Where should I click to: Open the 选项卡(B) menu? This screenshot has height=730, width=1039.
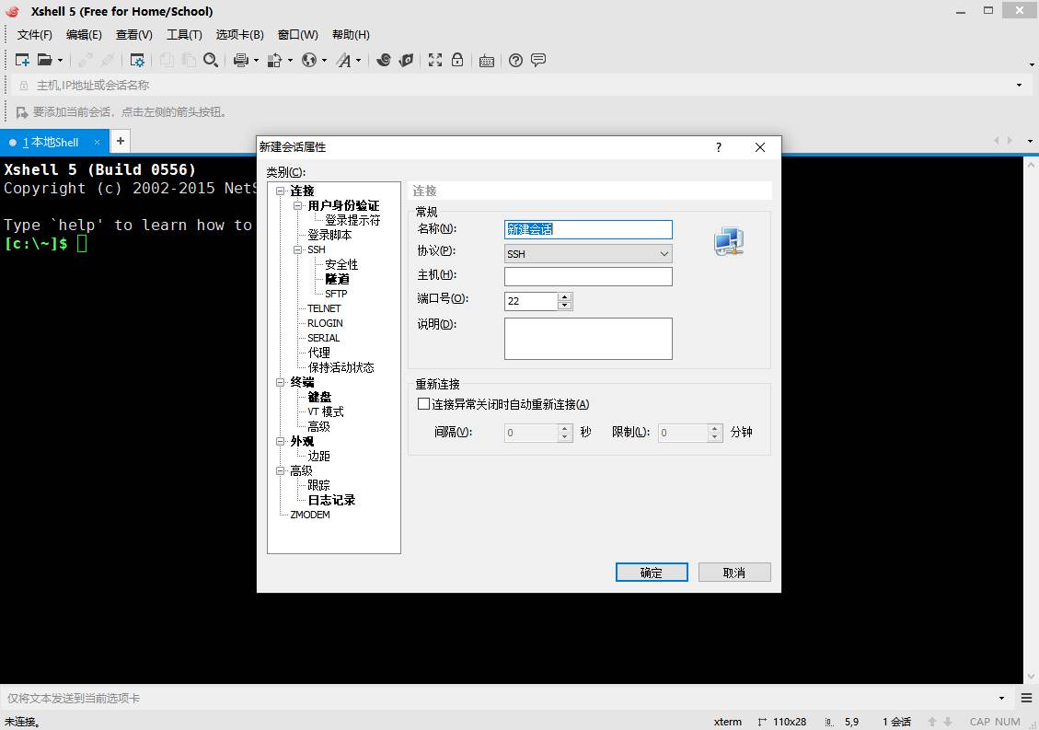pyautogui.click(x=240, y=34)
